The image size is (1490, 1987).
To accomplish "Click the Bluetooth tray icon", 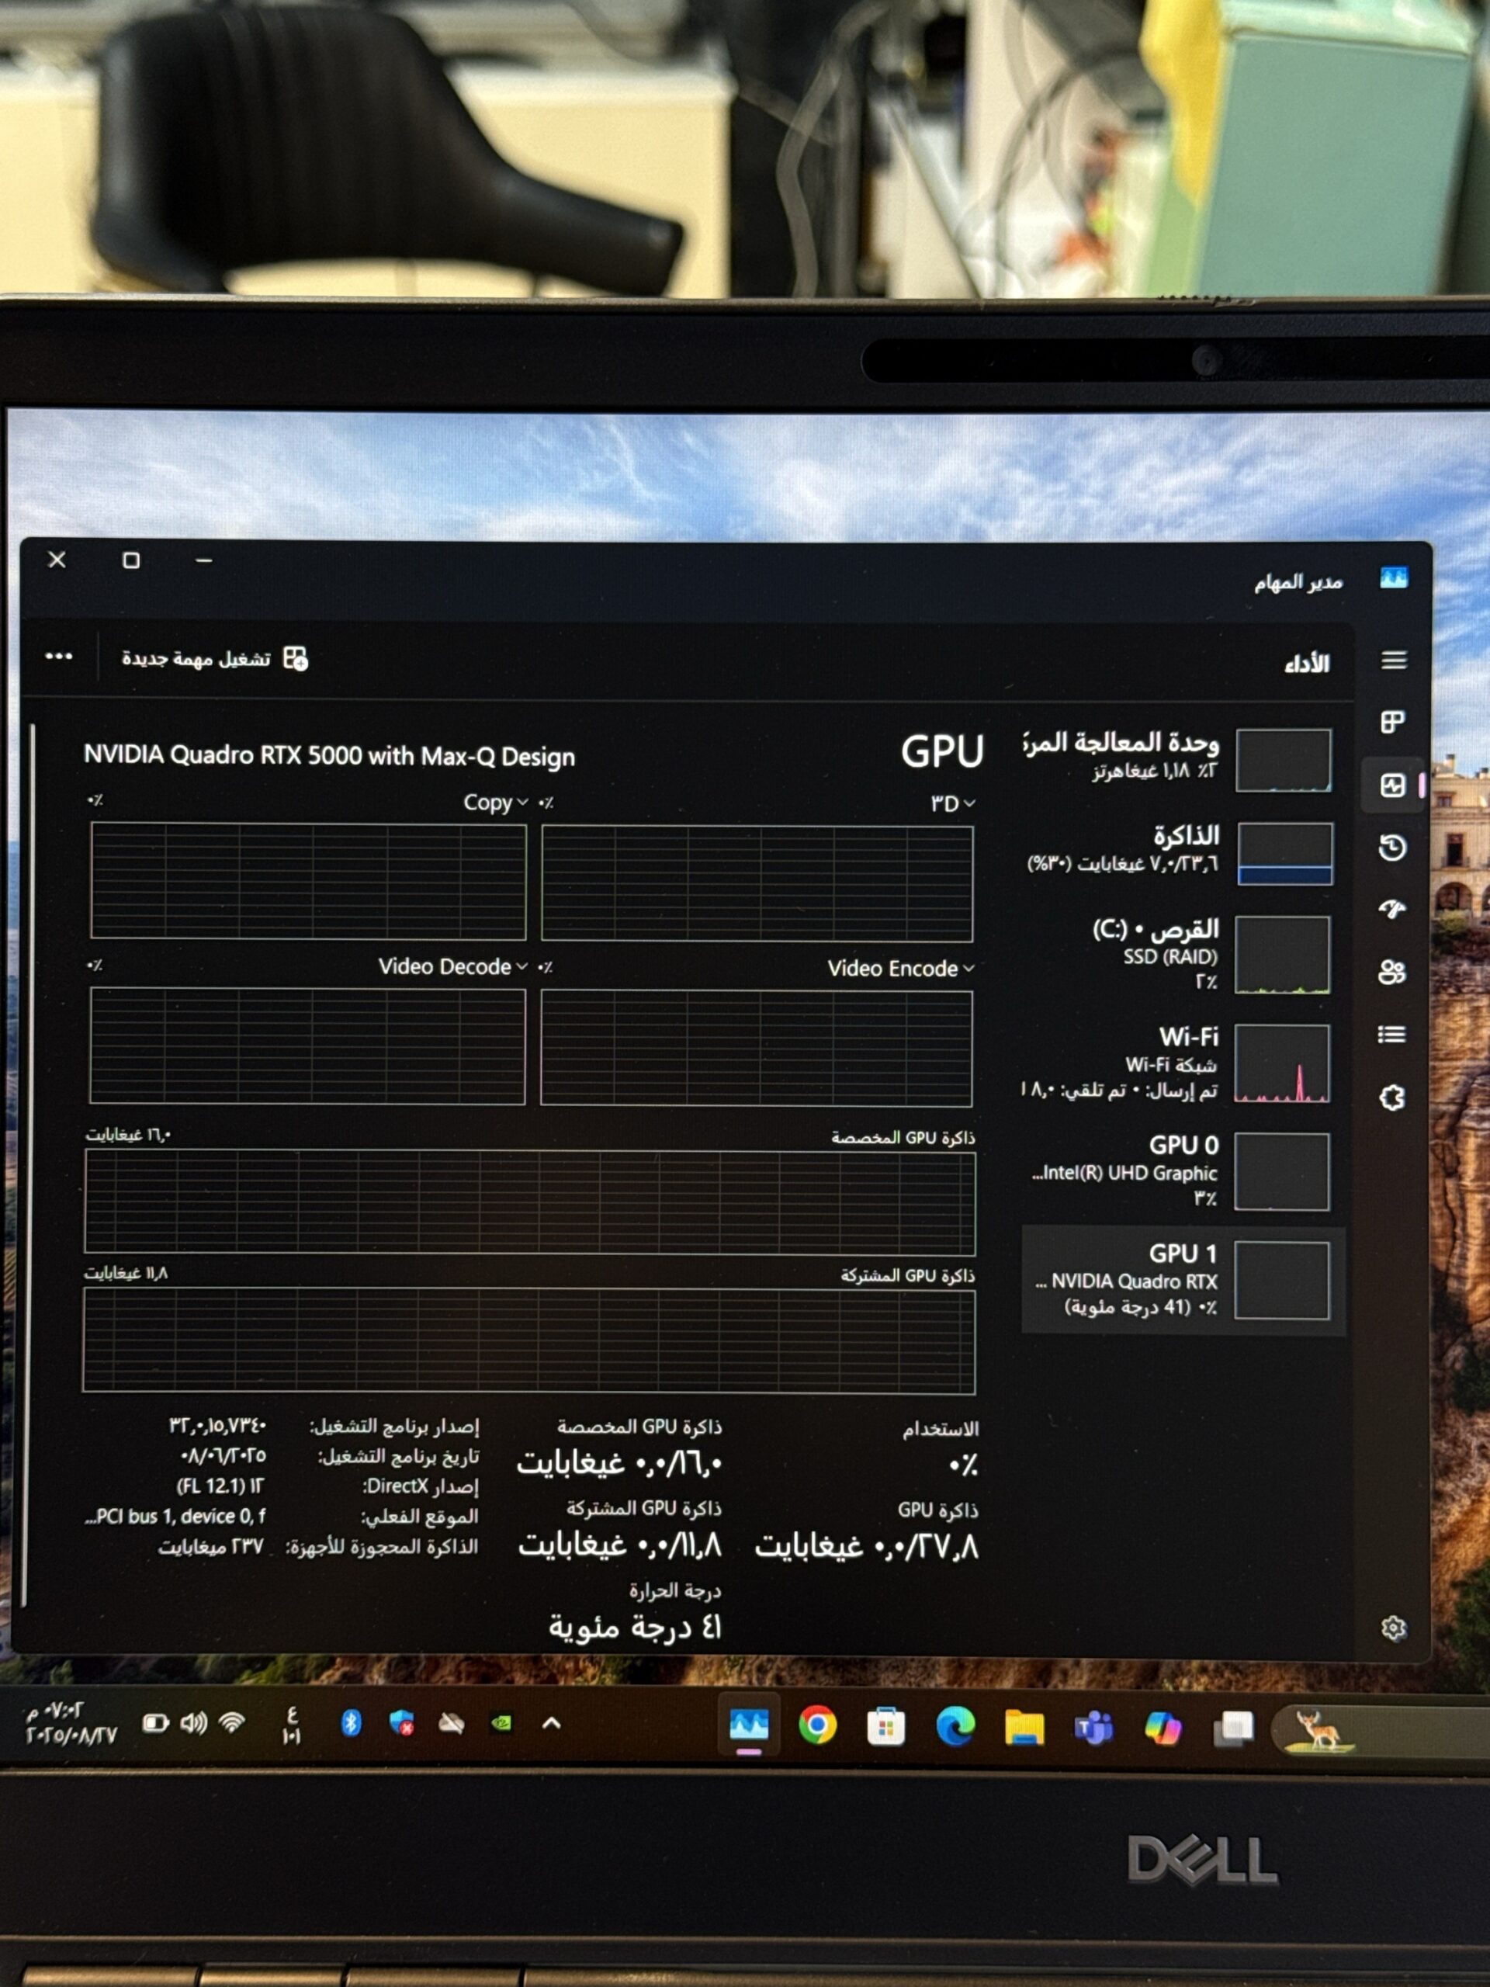I will (x=350, y=1721).
